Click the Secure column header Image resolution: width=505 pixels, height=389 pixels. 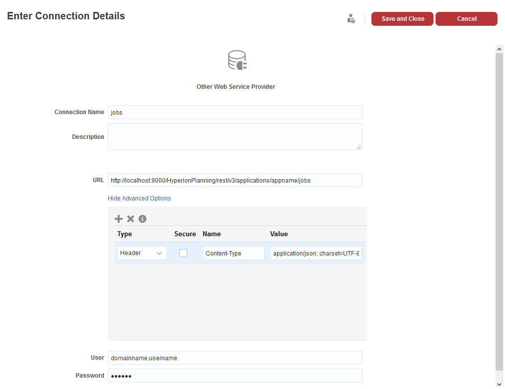tap(185, 234)
